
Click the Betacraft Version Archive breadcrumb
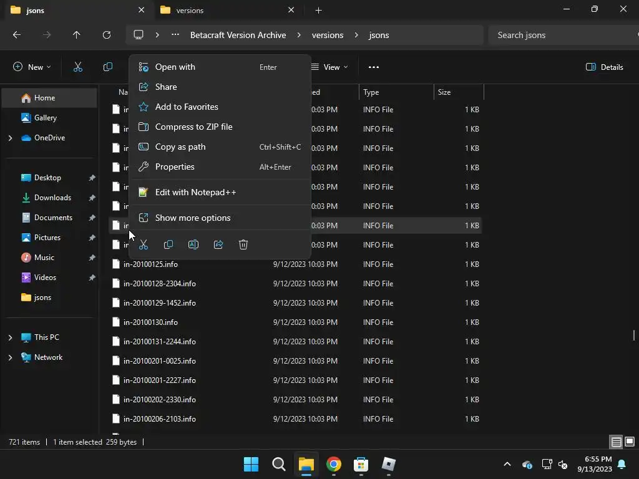pyautogui.click(x=238, y=35)
